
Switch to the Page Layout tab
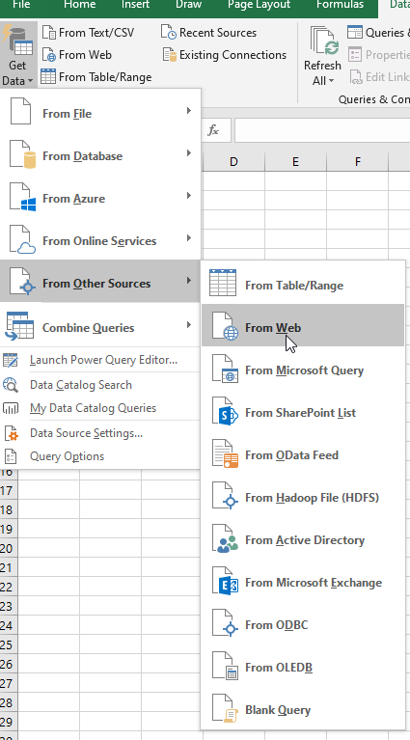pos(259,5)
